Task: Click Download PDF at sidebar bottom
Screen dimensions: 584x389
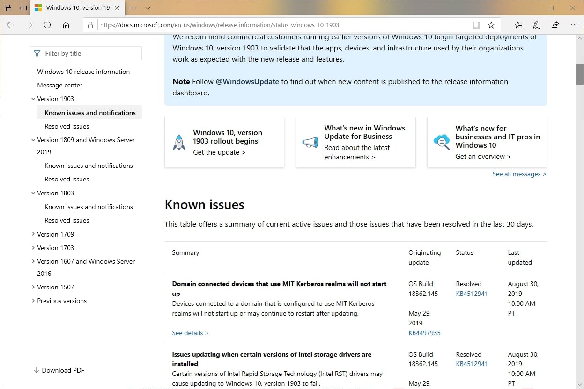Action: pyautogui.click(x=59, y=370)
